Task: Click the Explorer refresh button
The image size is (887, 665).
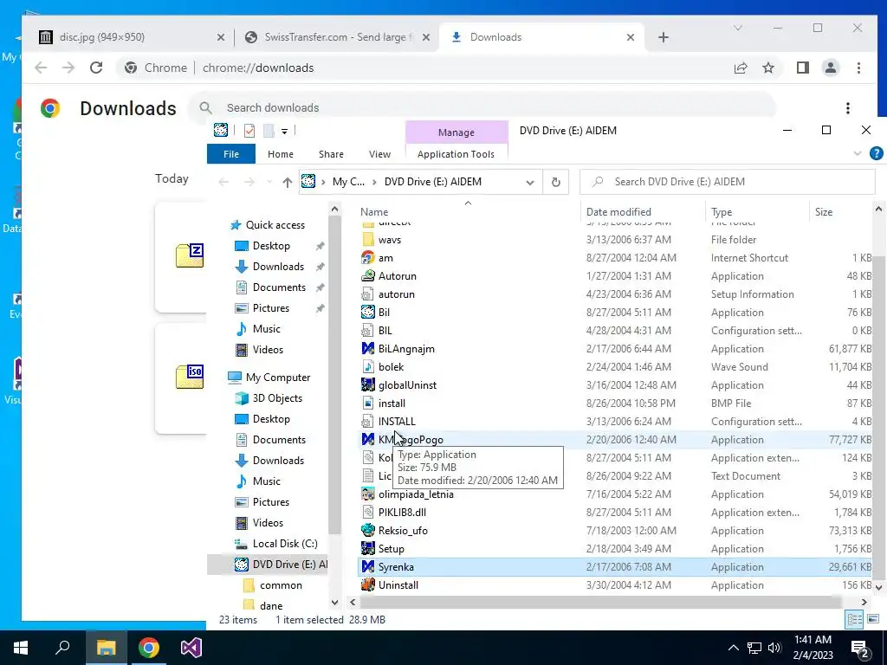Action: [555, 182]
